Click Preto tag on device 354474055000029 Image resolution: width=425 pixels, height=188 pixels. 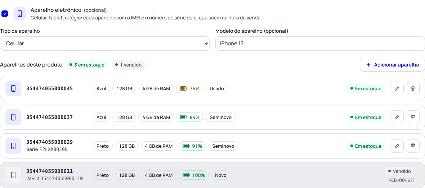click(x=103, y=146)
